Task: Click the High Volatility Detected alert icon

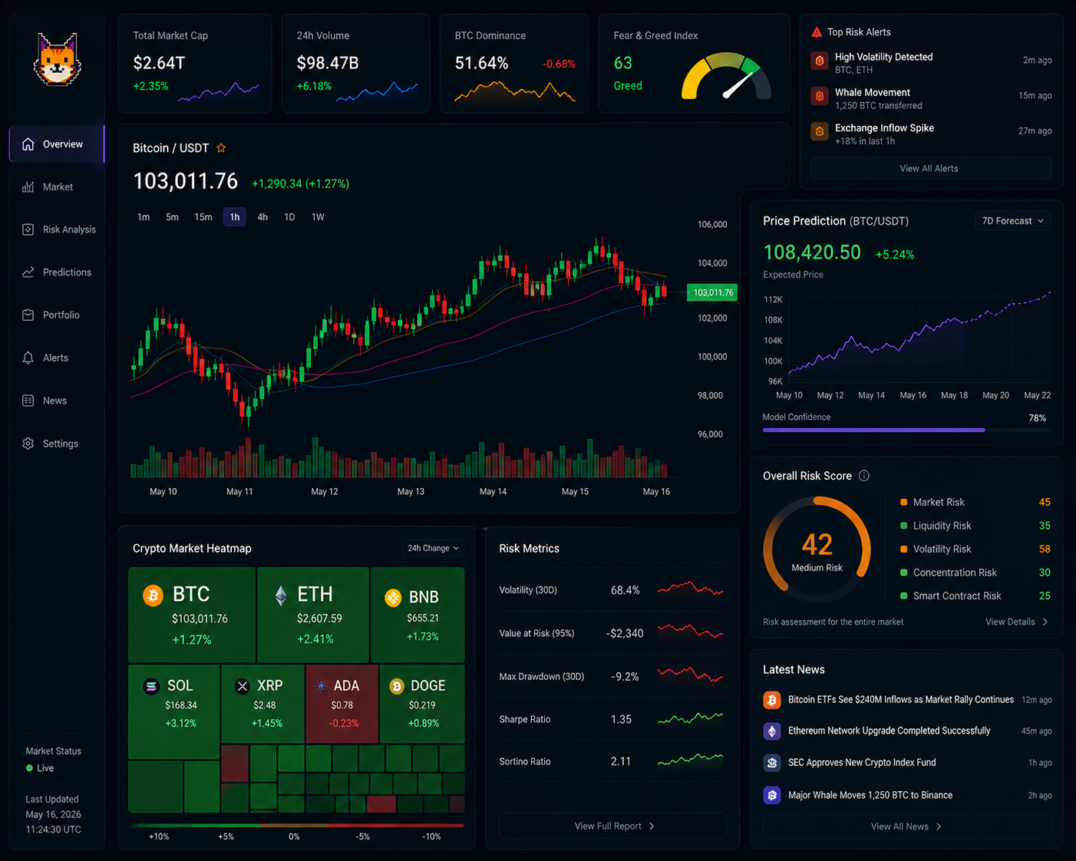Action: pos(820,61)
